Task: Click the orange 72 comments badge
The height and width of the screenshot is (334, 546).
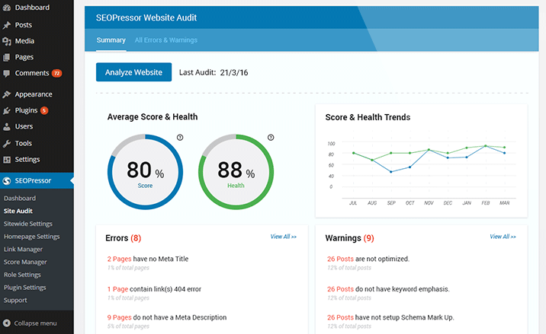Action: point(56,73)
